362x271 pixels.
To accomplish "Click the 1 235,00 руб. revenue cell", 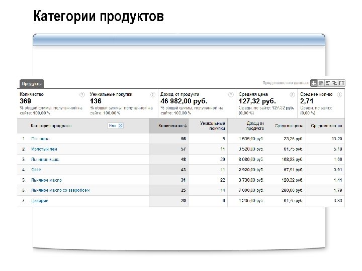I will (x=251, y=201).
